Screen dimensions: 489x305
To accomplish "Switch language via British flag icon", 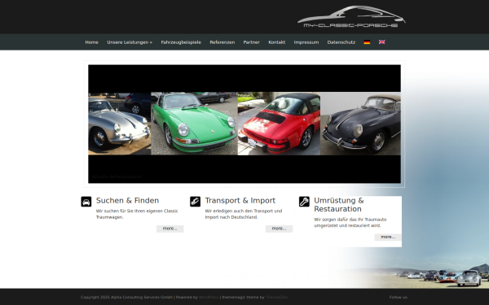I will tap(381, 42).
